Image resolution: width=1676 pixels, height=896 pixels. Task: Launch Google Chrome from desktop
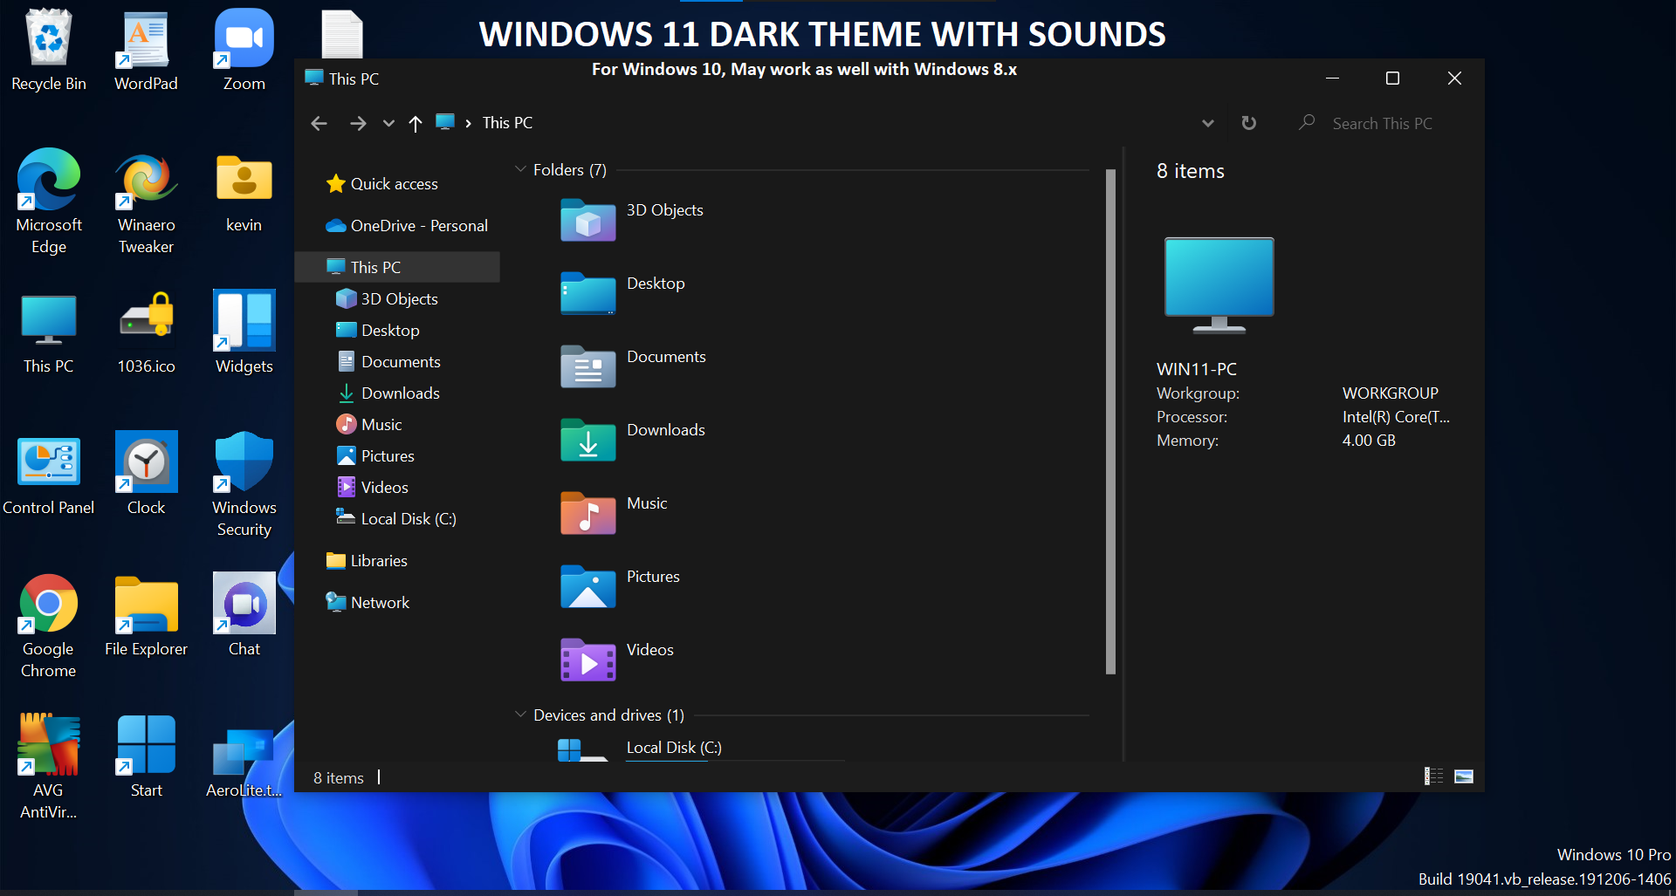[x=49, y=625]
